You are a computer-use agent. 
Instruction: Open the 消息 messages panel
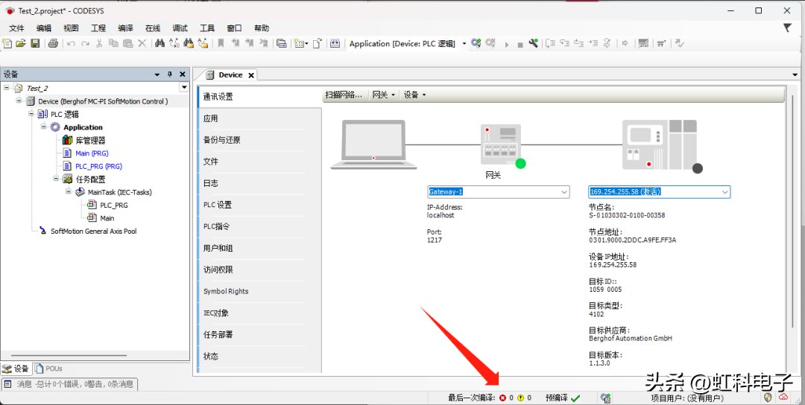click(69, 384)
